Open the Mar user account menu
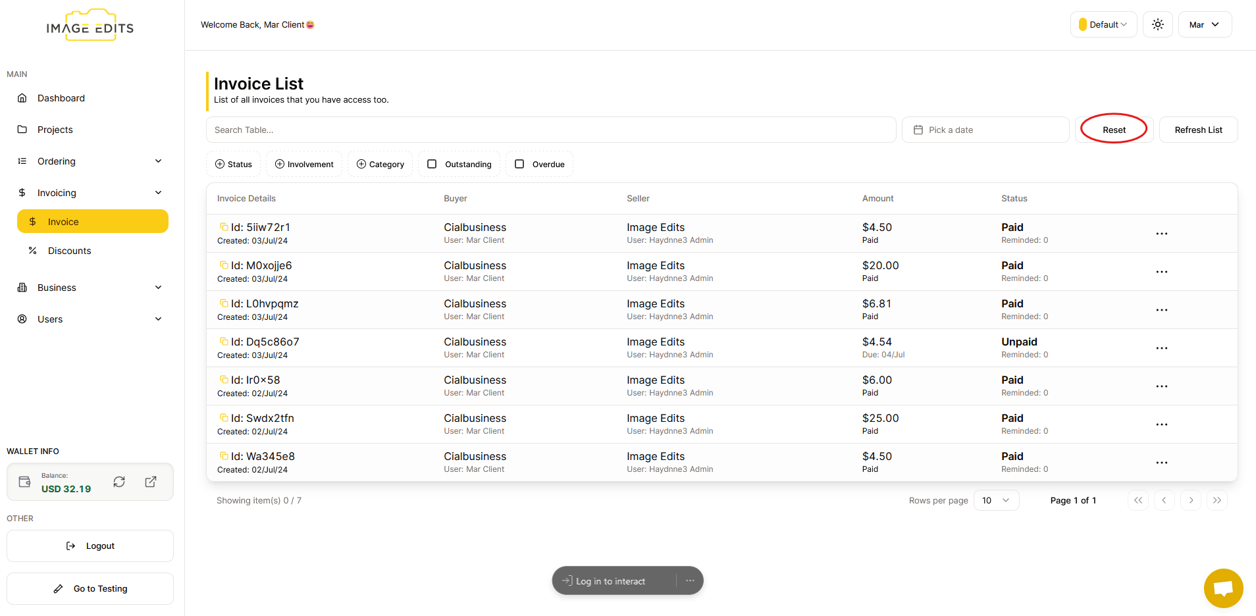The height and width of the screenshot is (616, 1256). (1204, 24)
